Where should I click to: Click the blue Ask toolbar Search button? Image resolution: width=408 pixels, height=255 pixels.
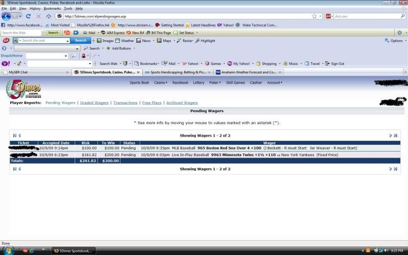click(x=81, y=40)
